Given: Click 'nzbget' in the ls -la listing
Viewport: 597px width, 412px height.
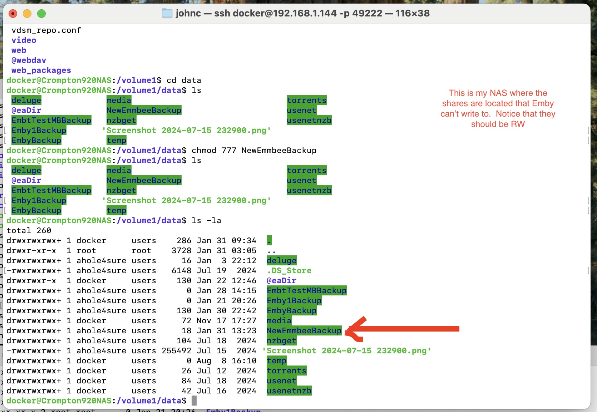Looking at the screenshot, I should (282, 341).
